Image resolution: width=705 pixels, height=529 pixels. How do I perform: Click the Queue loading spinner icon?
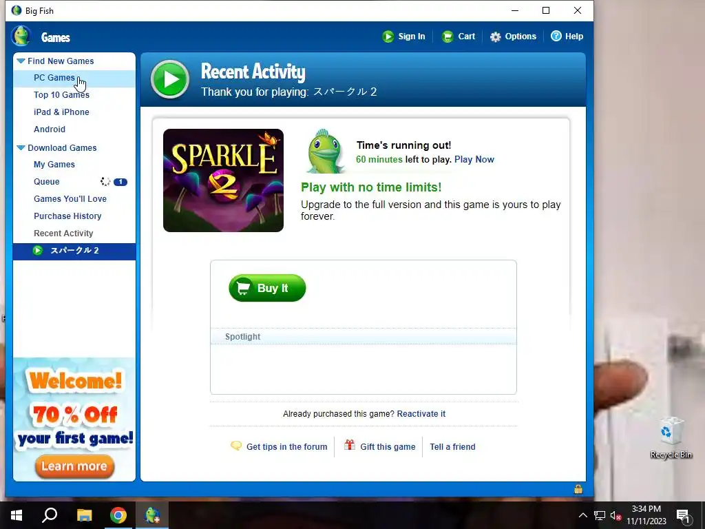(105, 182)
